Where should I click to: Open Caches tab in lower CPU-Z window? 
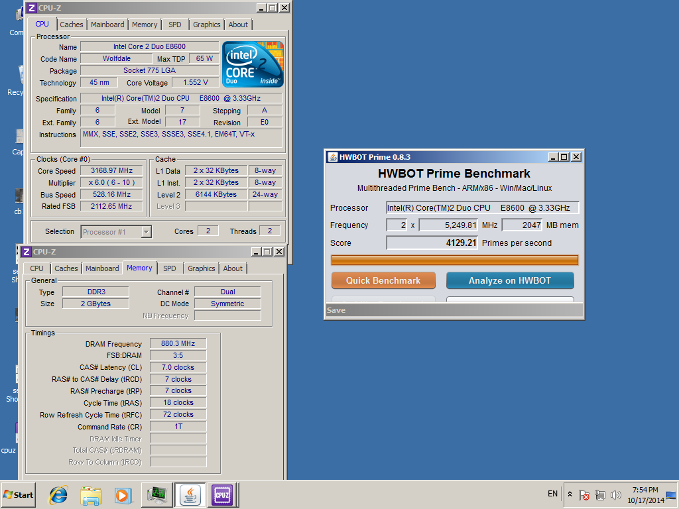[x=66, y=268]
